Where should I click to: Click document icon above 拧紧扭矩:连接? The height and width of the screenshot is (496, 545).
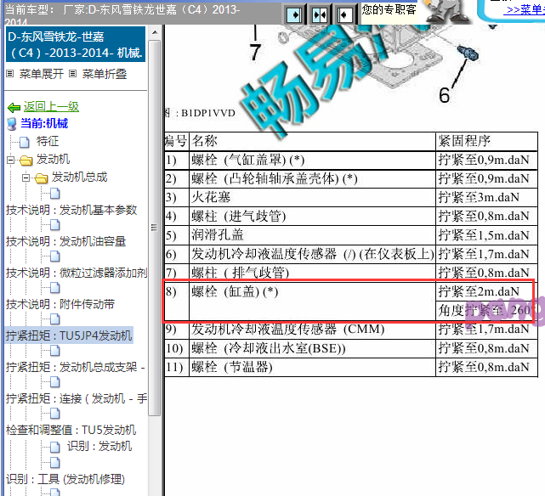coord(55,382)
